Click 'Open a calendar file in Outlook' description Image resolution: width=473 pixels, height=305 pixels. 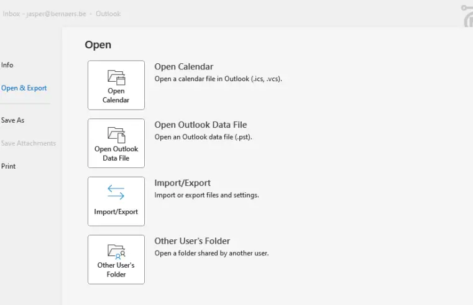(x=218, y=79)
